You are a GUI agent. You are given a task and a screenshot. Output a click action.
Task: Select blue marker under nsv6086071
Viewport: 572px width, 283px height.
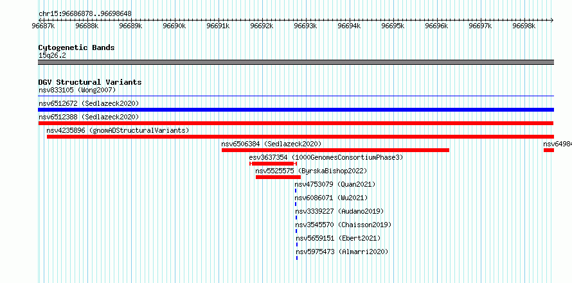[296, 204]
